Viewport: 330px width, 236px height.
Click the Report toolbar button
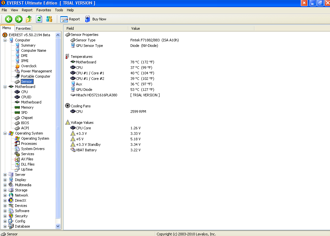[70, 19]
